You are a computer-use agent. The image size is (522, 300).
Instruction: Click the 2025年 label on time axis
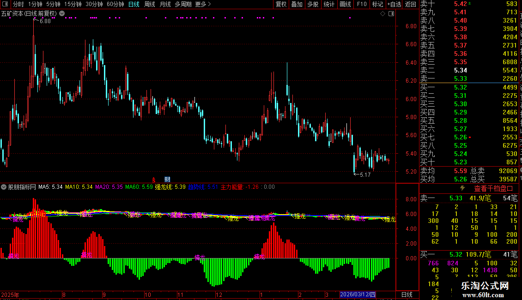tap(10, 294)
